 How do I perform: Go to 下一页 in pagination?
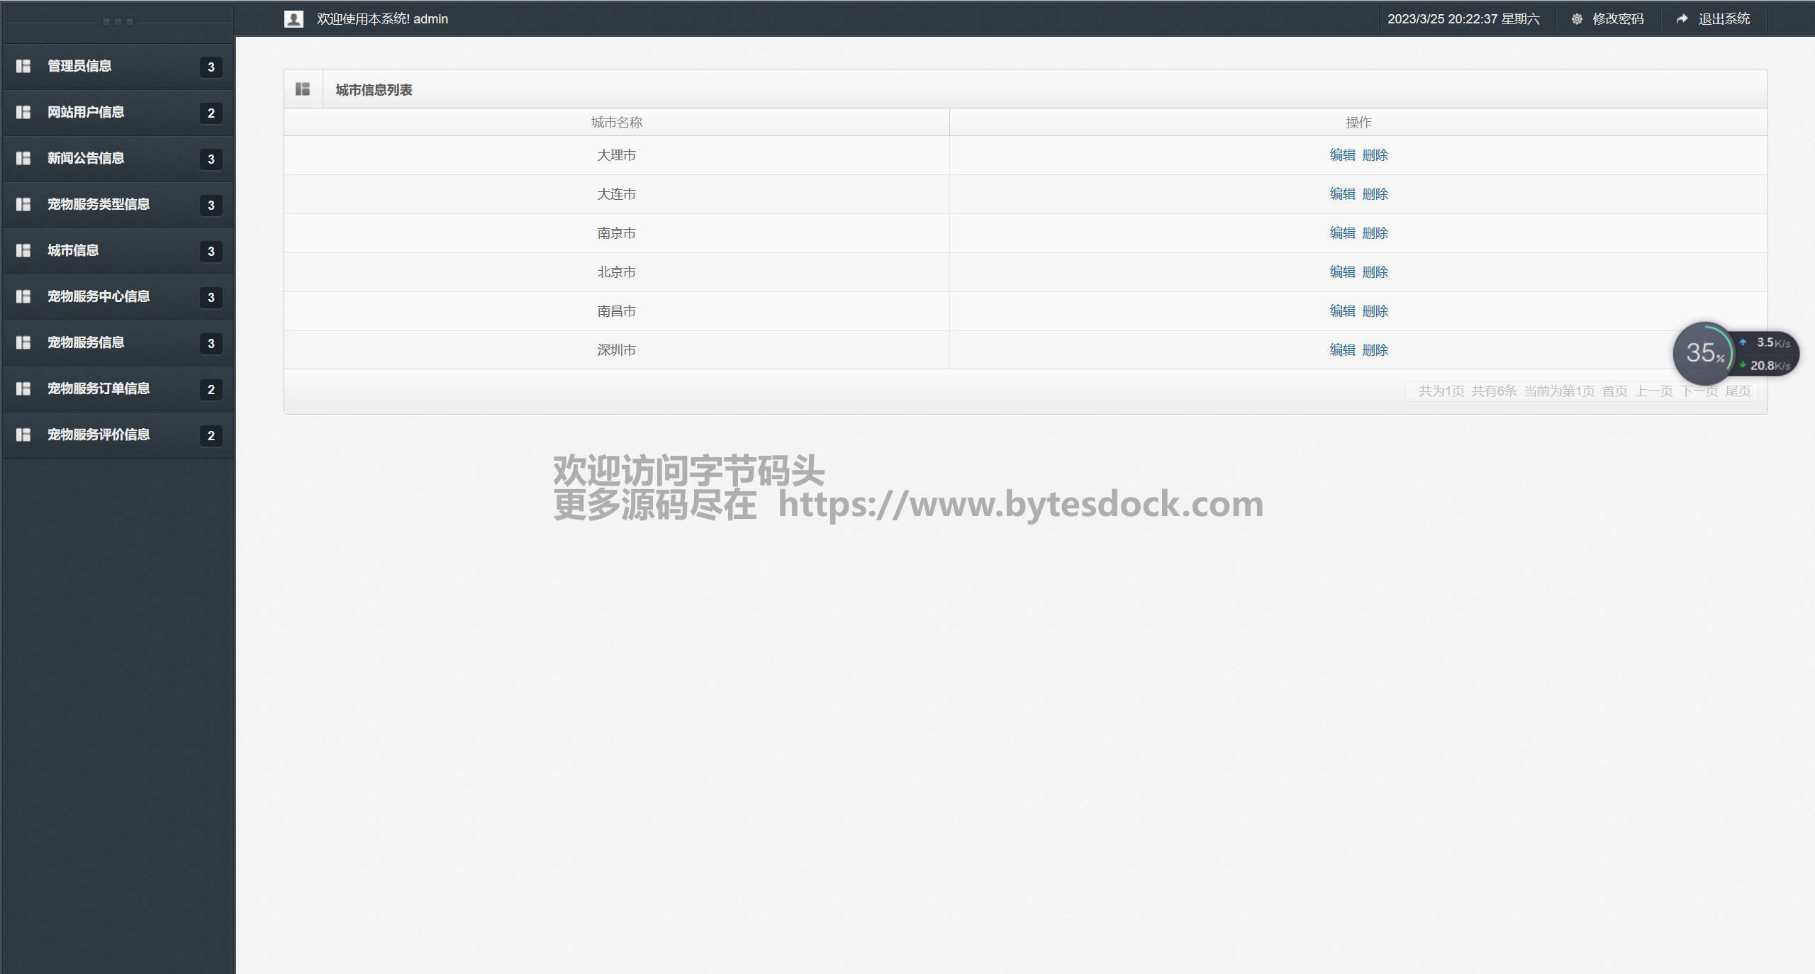1699,391
